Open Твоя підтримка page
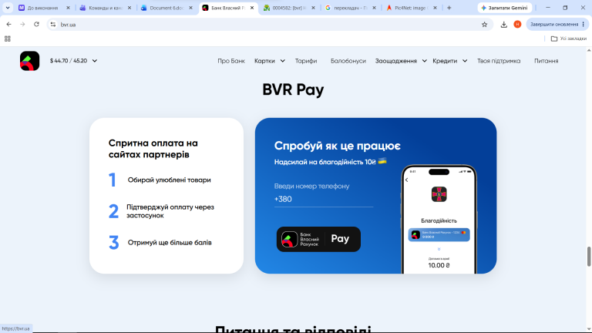The image size is (592, 333). 499,61
